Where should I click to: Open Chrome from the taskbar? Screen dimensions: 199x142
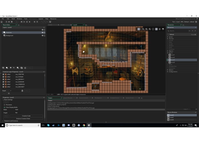[x=84, y=125]
